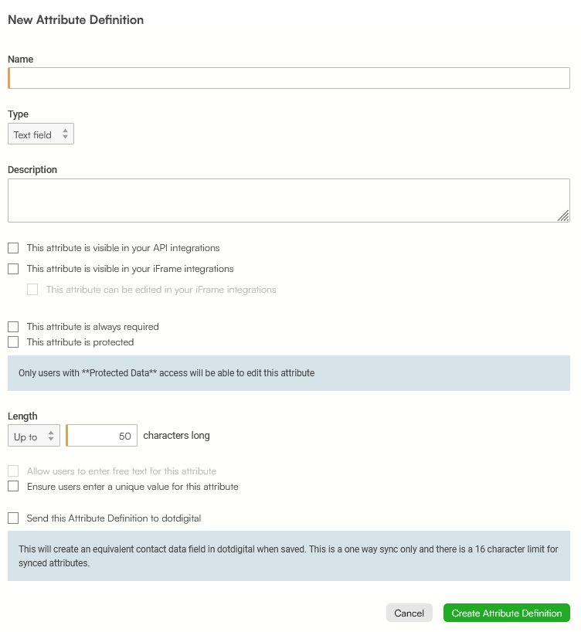Click the Type dropdown up-down arrows icon
Viewport: 581px width, 632px height.
click(x=66, y=134)
